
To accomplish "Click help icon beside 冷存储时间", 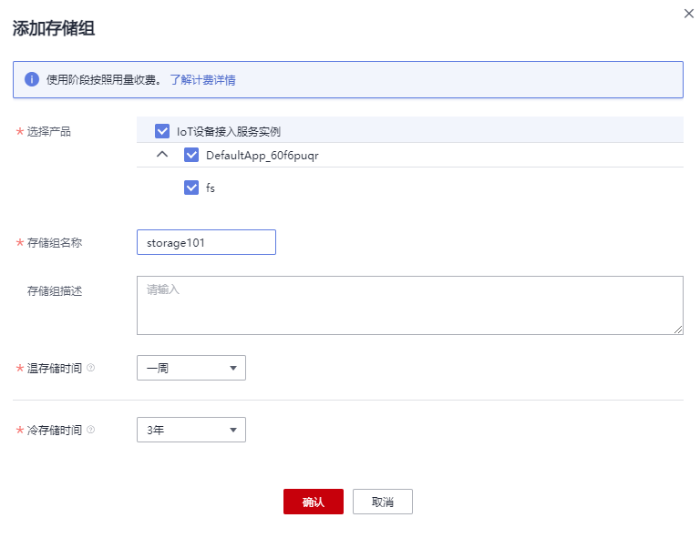I will 90,430.
